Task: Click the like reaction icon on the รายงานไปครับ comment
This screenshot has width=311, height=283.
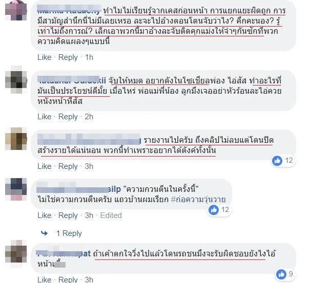Action: [277, 161]
